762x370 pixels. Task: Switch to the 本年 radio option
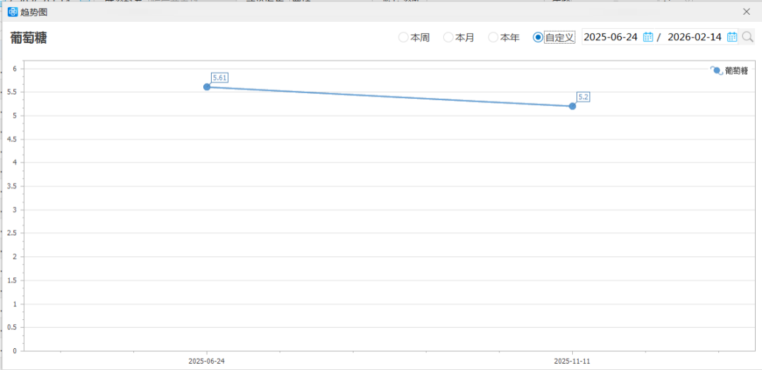(x=493, y=37)
